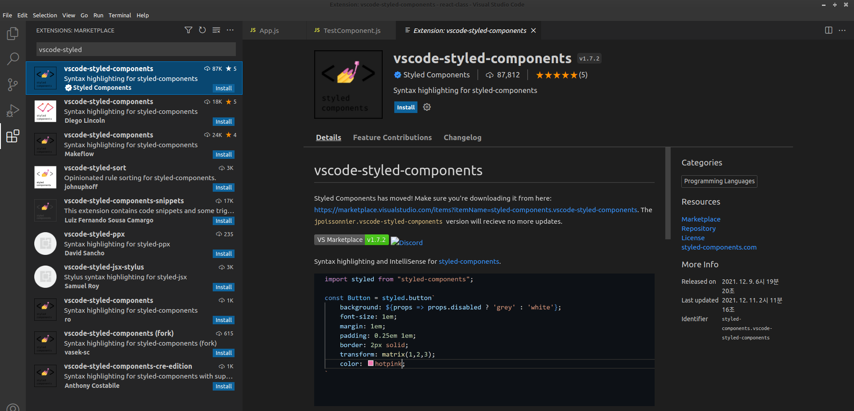This screenshot has width=854, height=411.
Task: Click the hotpink color swatch in code sample
Action: 370,363
